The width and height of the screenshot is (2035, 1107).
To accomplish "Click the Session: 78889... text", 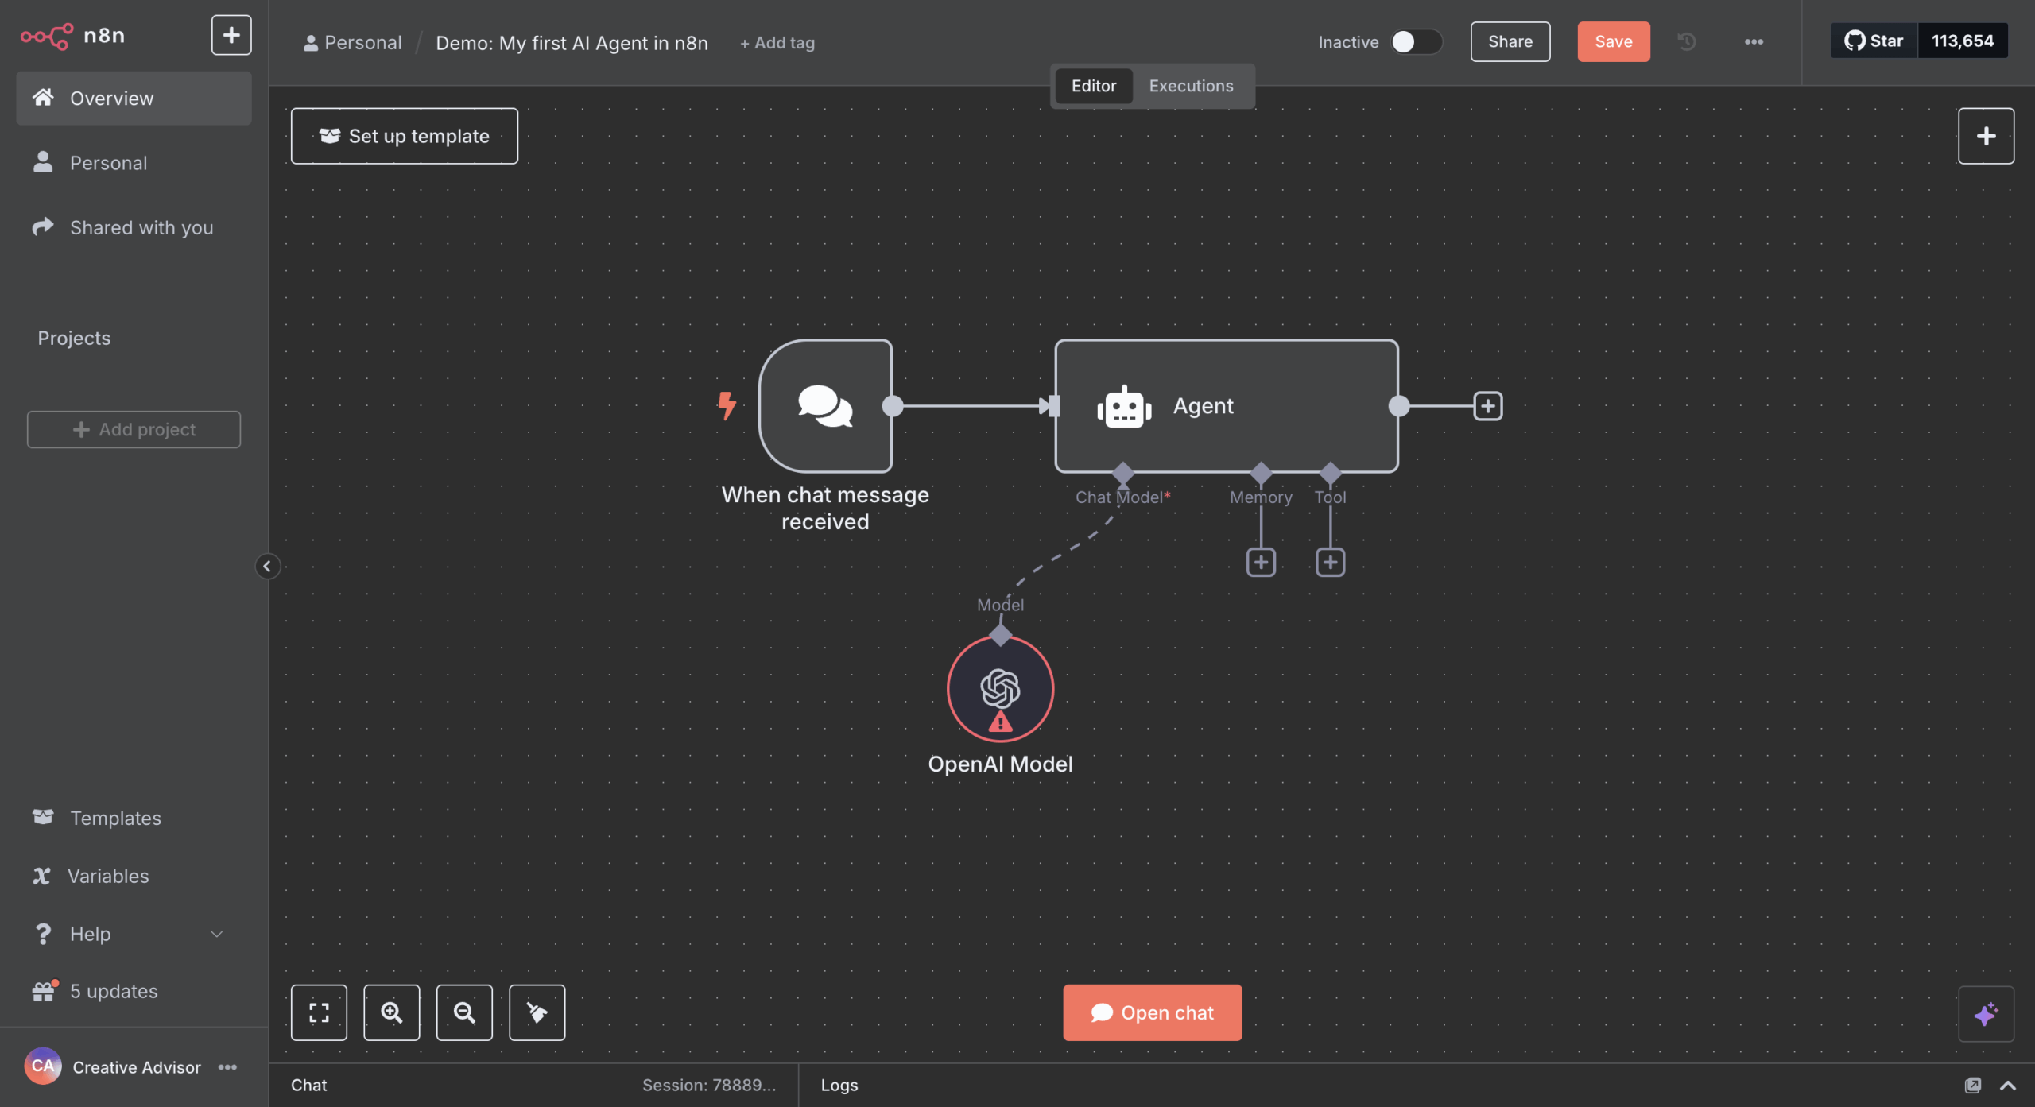I will (709, 1085).
